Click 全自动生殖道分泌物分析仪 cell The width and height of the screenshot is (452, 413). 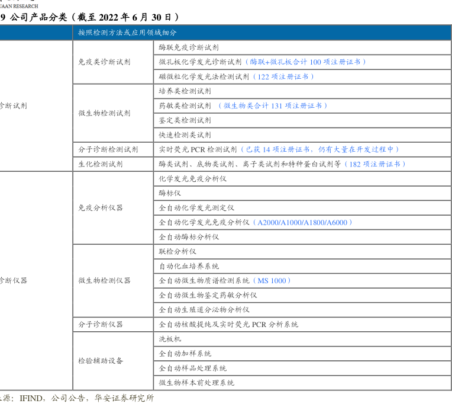pos(302,310)
